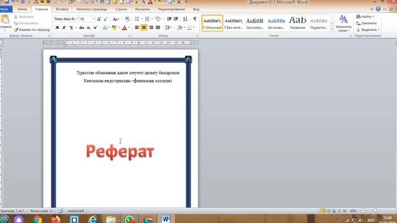
Task: Open the Change Case (Aa) menu
Action: pos(116,19)
